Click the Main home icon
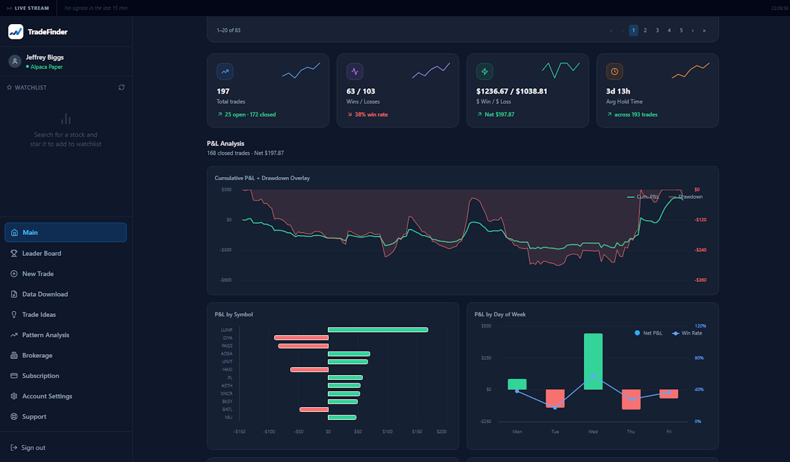This screenshot has width=790, height=462. pyautogui.click(x=14, y=233)
